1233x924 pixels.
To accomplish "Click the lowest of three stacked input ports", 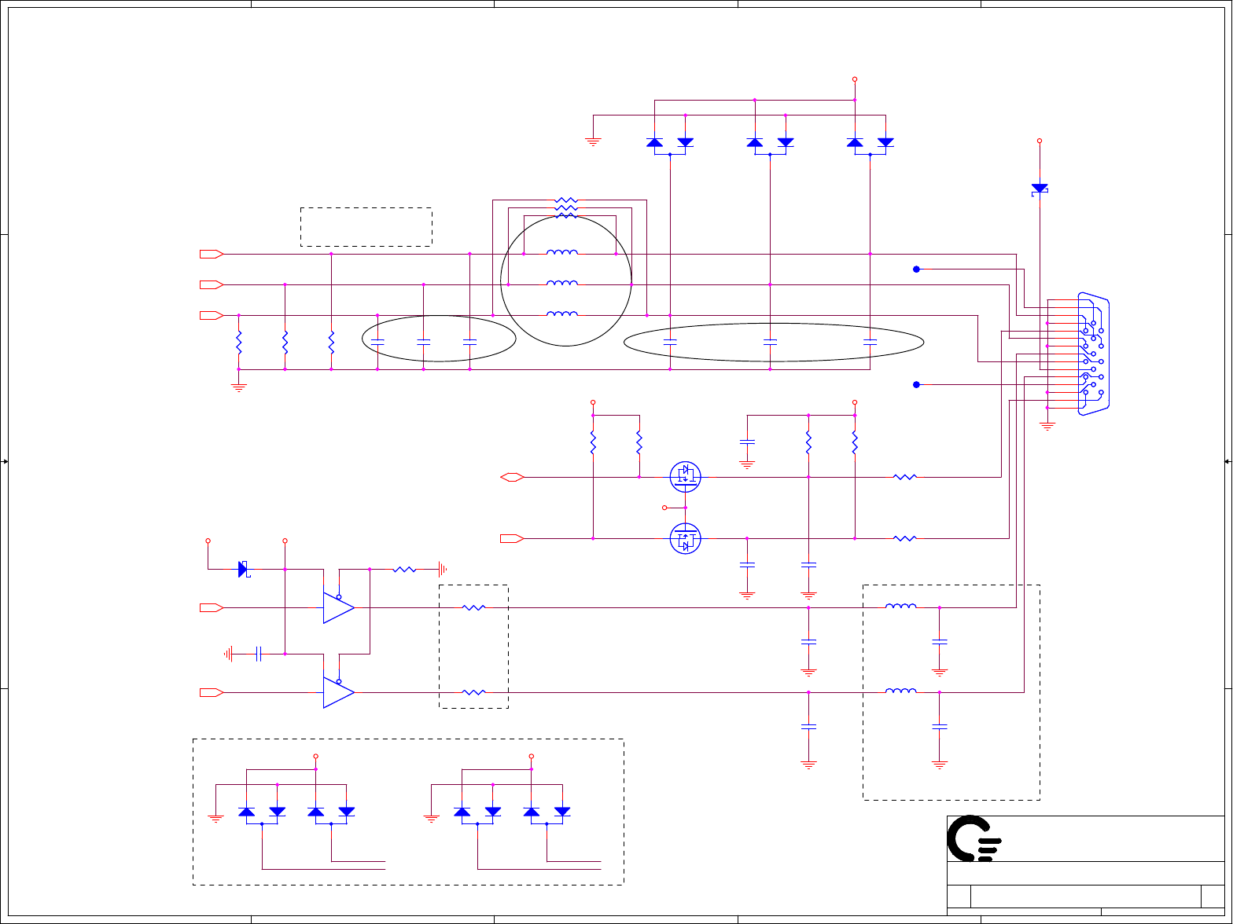I will [211, 315].
